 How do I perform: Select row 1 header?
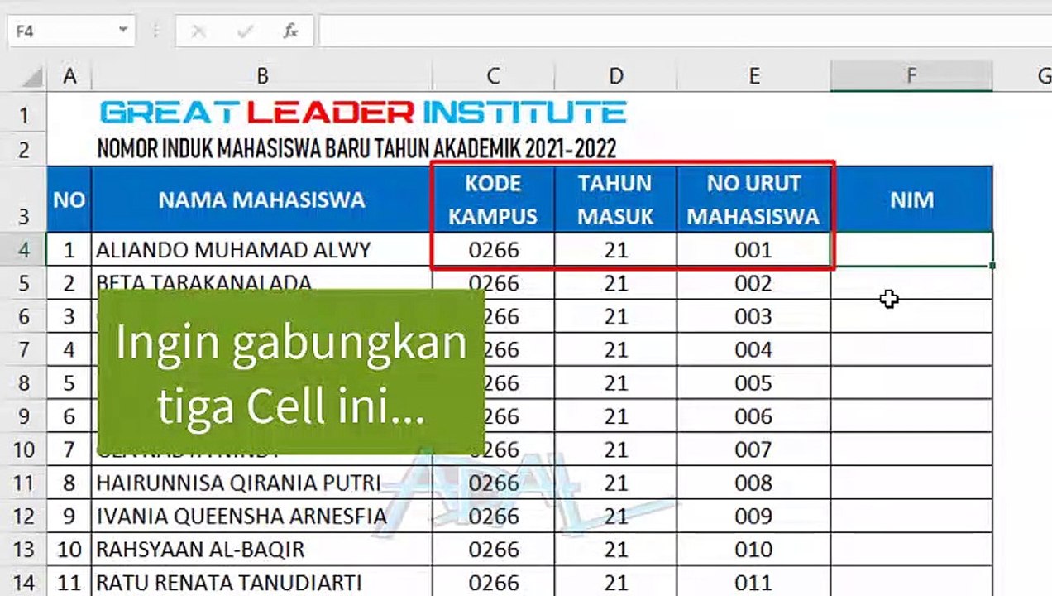(23, 114)
